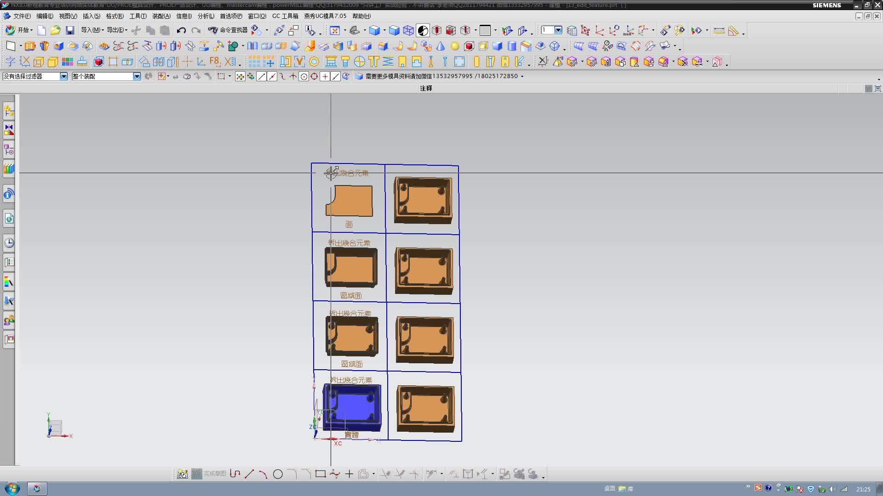Expand the layer number dropdown
The image size is (883, 496).
point(558,30)
